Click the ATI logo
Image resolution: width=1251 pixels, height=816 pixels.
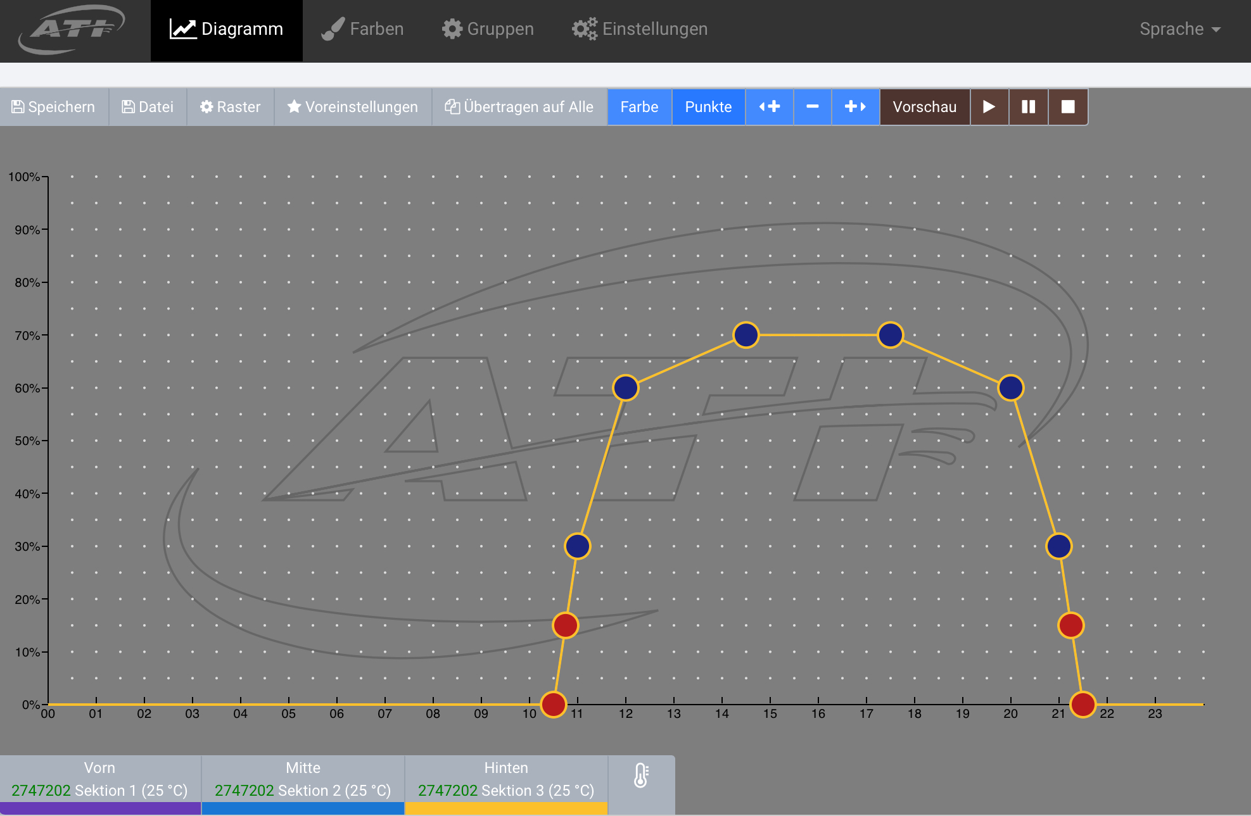72,30
